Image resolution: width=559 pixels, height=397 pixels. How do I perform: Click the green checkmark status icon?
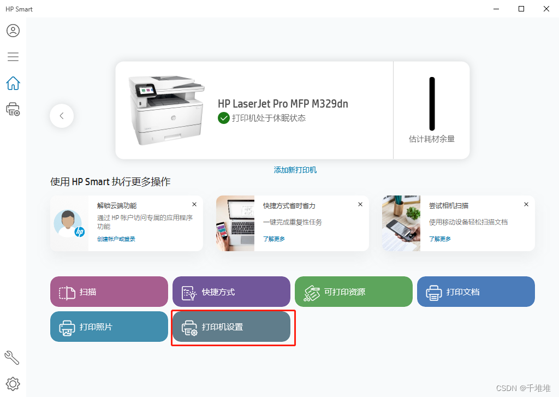[223, 118]
